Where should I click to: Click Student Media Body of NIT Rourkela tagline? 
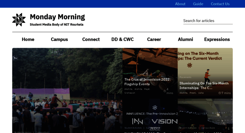point(56,25)
